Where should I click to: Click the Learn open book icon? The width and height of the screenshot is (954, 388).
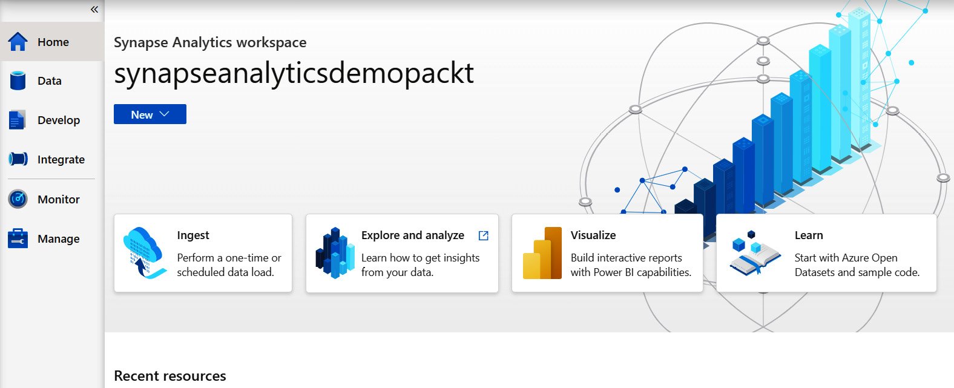(x=754, y=253)
